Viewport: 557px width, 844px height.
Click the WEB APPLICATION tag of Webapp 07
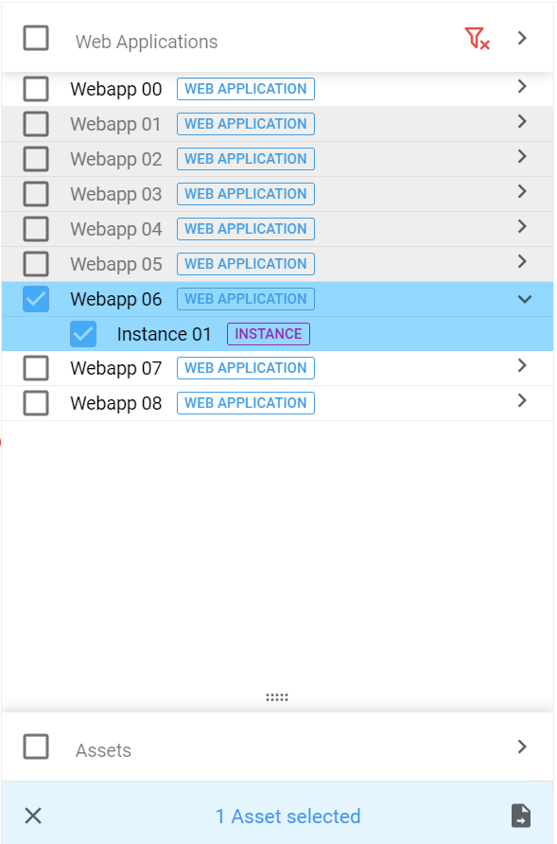coord(246,368)
